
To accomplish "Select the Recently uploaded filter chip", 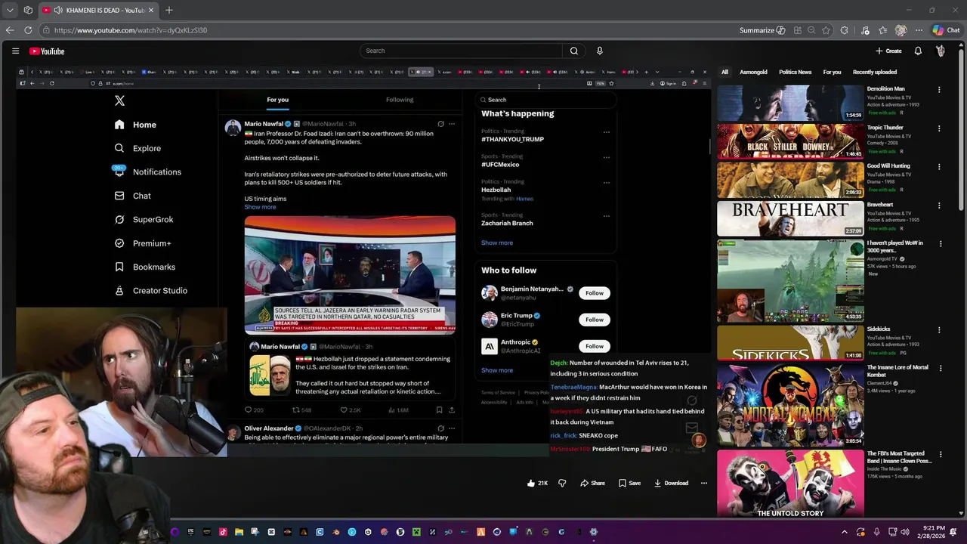I will click(875, 72).
